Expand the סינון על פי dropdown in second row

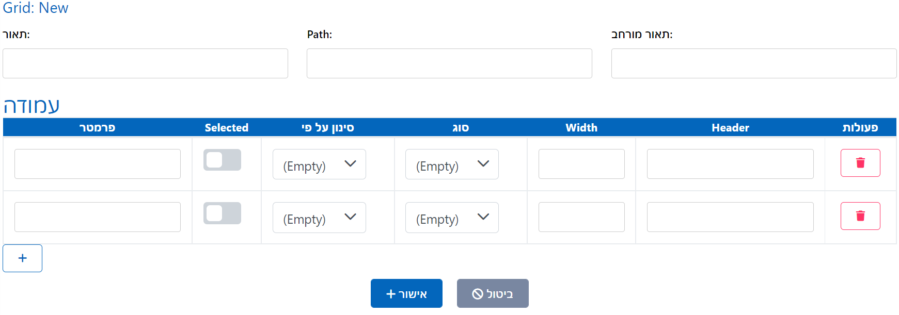point(319,217)
